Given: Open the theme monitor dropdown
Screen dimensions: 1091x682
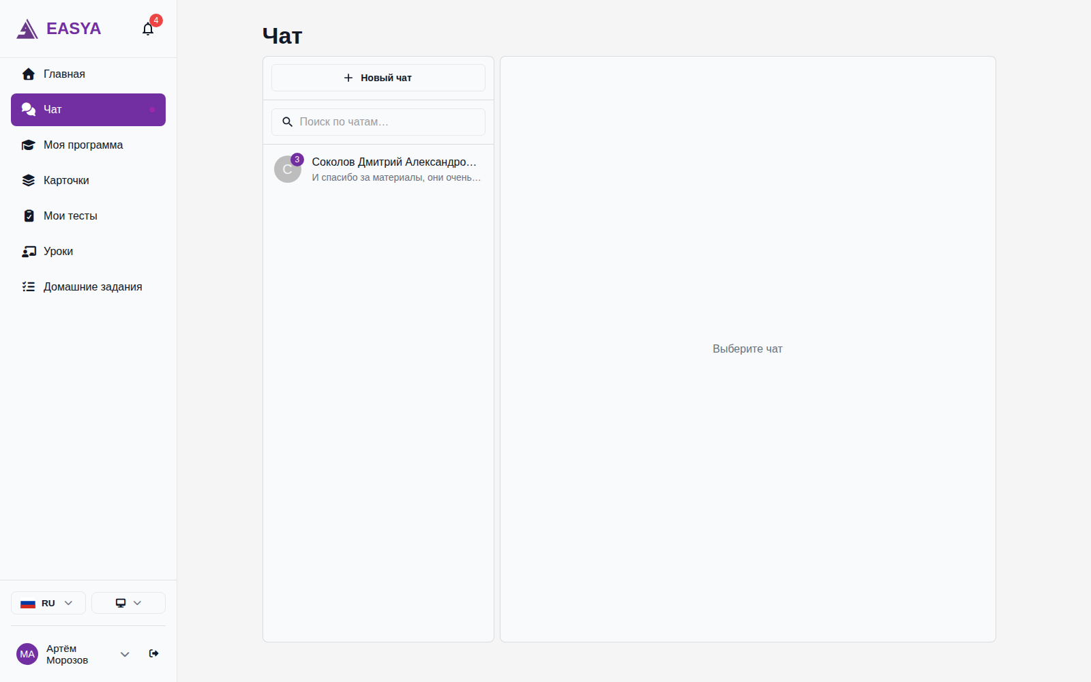Looking at the screenshot, I should (x=128, y=603).
